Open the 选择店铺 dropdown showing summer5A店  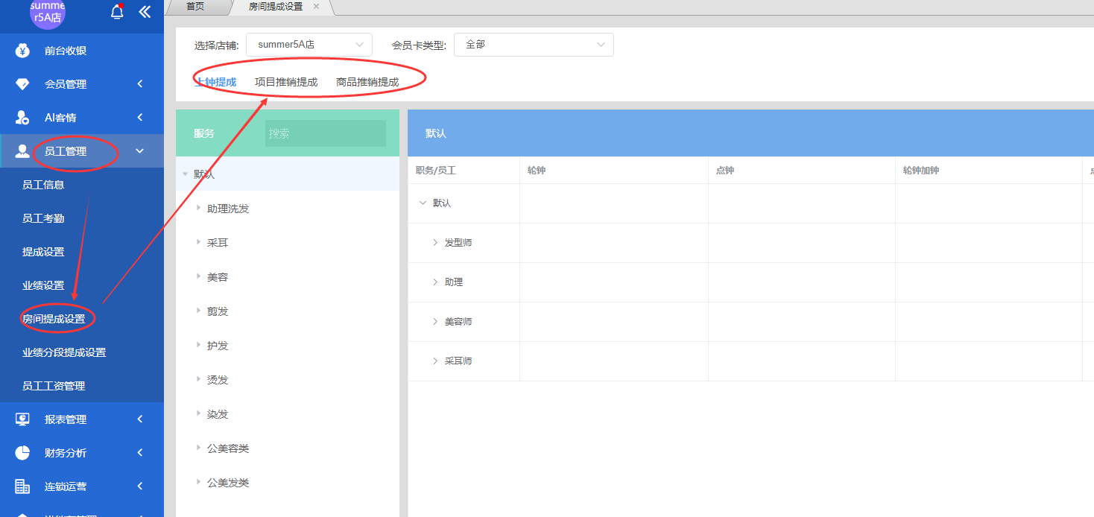[x=309, y=45]
